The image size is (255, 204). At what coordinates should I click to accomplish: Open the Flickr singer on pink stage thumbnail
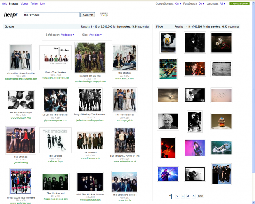195,148
